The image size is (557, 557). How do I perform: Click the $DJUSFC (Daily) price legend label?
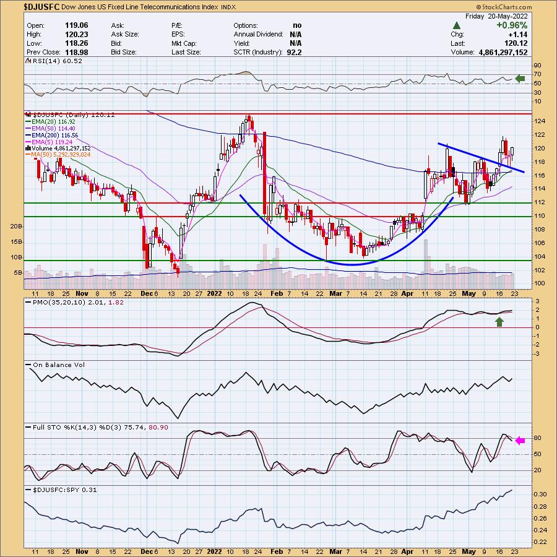74,115
